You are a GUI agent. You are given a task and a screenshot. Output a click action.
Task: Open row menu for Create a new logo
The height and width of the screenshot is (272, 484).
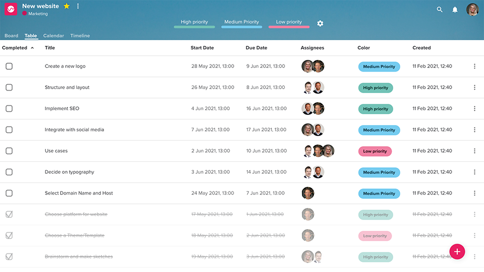[x=474, y=66]
